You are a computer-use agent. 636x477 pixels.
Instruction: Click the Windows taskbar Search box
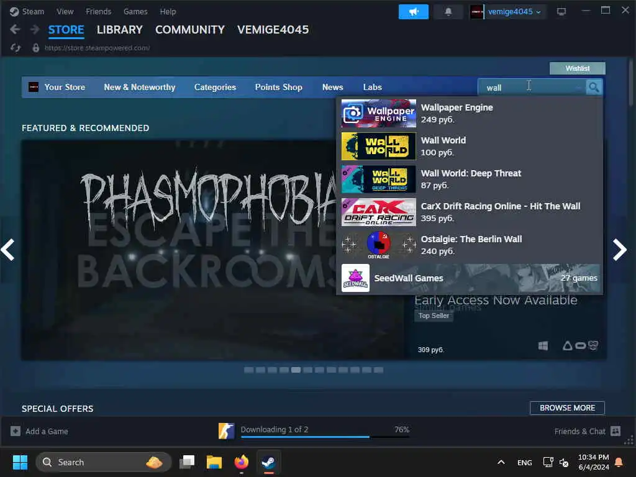pos(104,462)
